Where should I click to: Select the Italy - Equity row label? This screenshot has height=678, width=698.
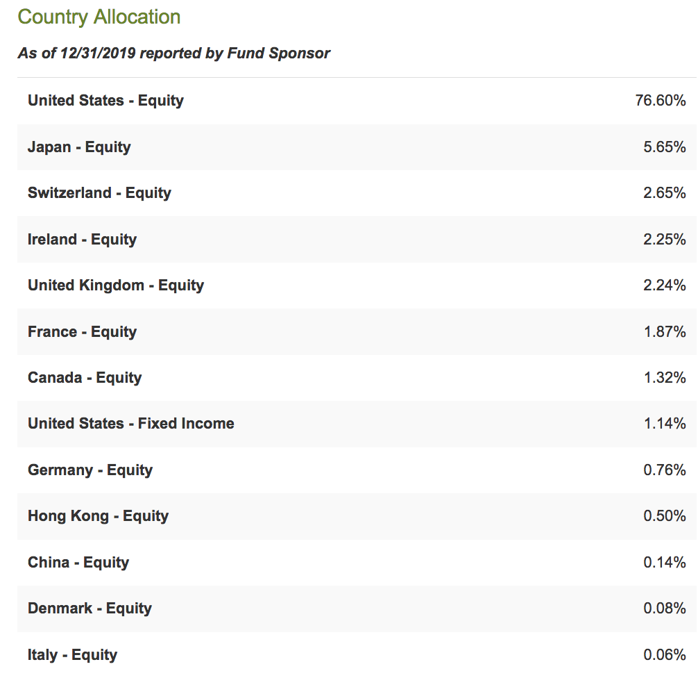click(72, 655)
